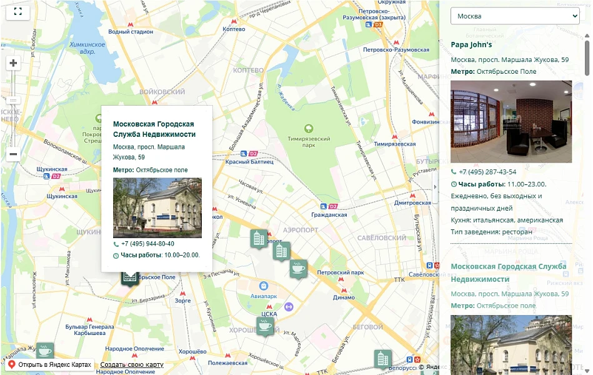The image size is (593, 375).
Task: Click Петровско-Разумовская metro icon
Action: click(396, 42)
